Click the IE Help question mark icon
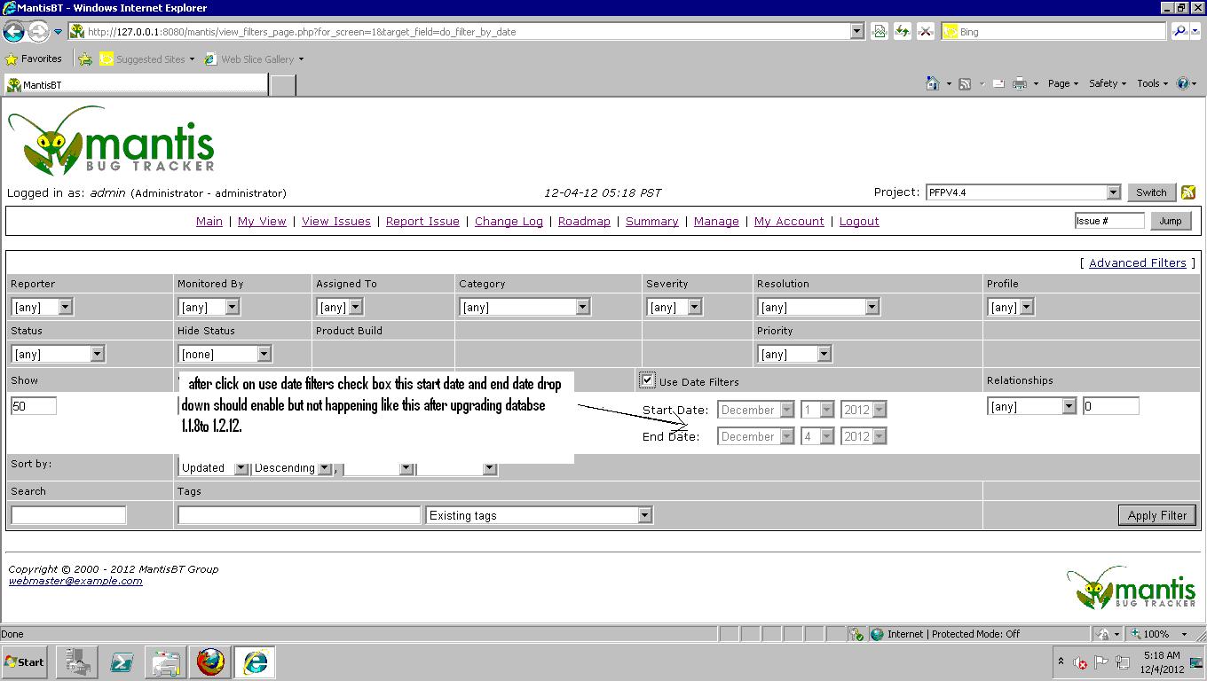The width and height of the screenshot is (1207, 681). [x=1182, y=83]
